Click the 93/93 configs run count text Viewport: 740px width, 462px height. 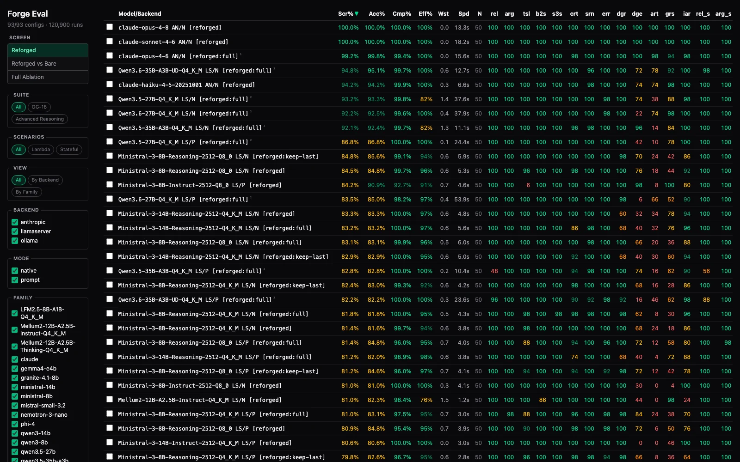(45, 25)
